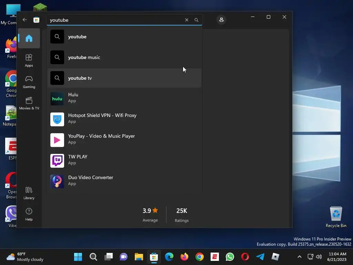This screenshot has height=265, width=353.
Task: Launch Firefox from taskbar
Action: [184, 257]
